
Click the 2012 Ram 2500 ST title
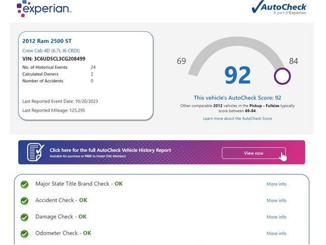click(x=47, y=41)
